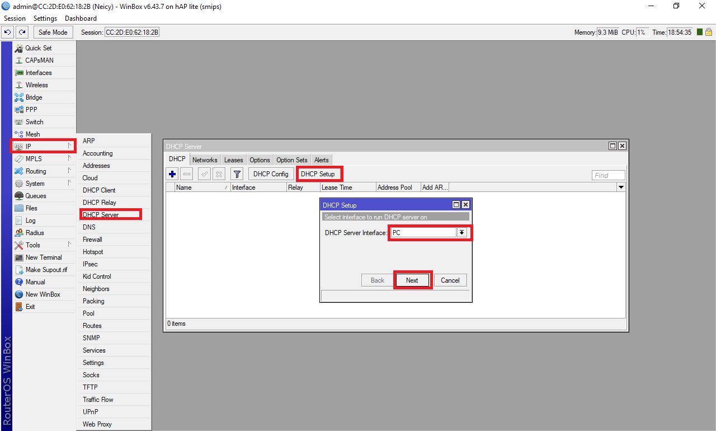The width and height of the screenshot is (716, 431).
Task: Click the blue plus Add icon
Action: 172,174
